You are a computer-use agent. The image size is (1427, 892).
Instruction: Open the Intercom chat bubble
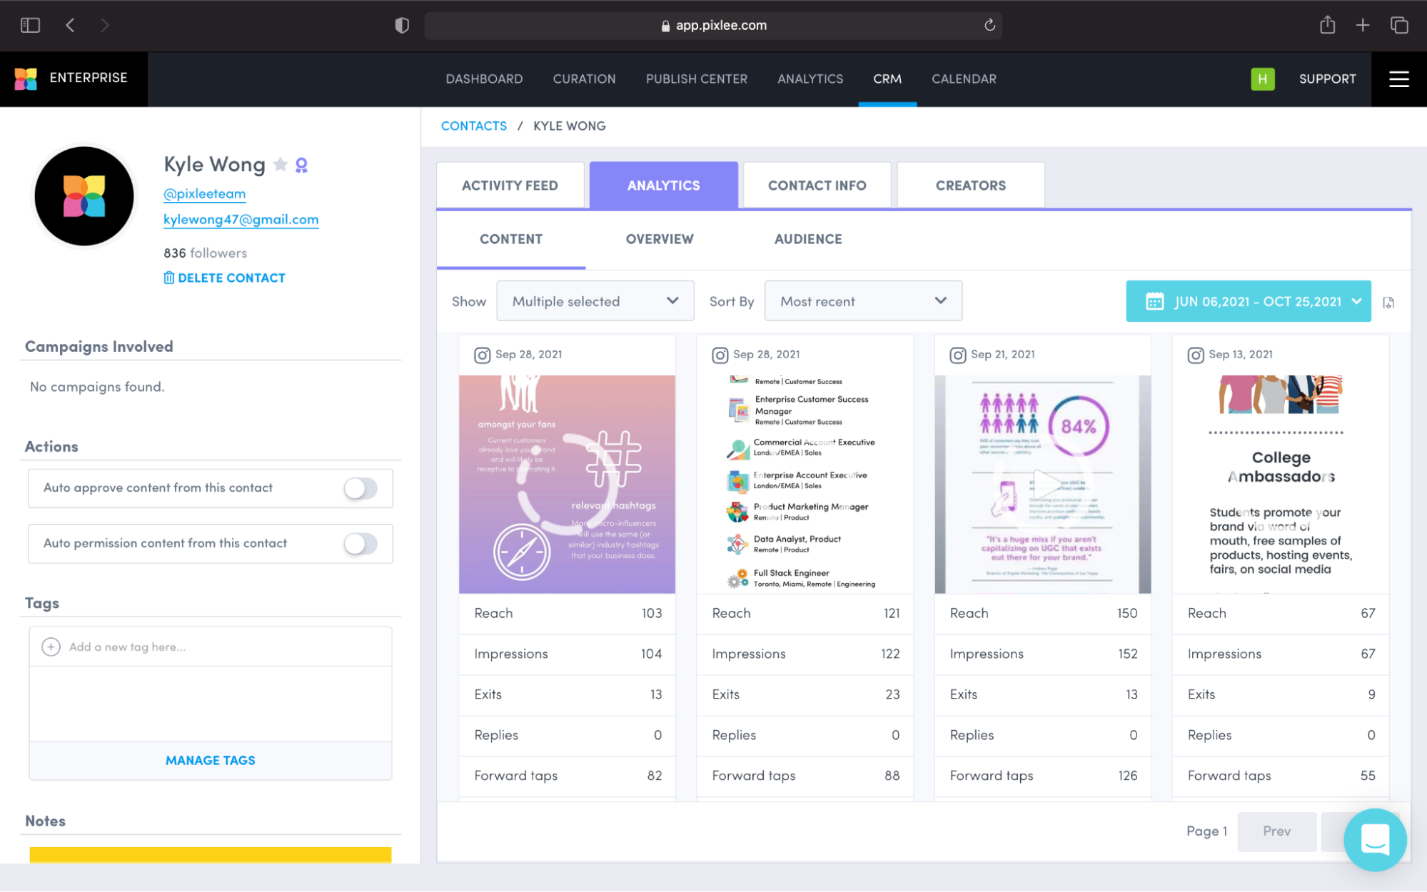1374,840
